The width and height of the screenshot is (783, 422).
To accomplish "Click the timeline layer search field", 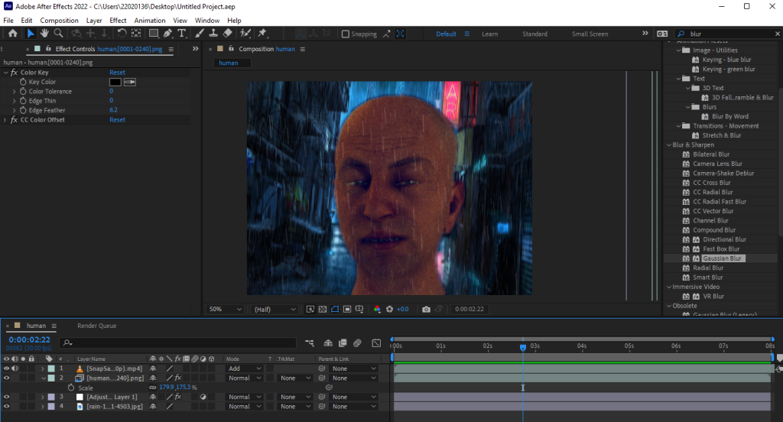I will pos(177,342).
